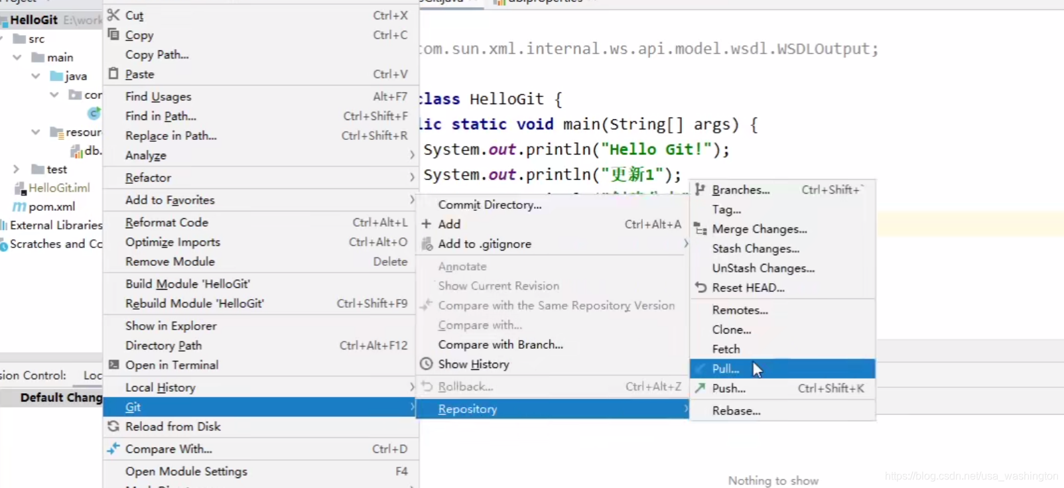This screenshot has height=488, width=1064.
Task: Select Tag... menu entry
Action: point(783,210)
